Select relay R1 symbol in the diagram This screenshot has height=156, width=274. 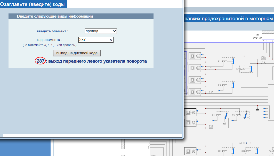pos(228,61)
